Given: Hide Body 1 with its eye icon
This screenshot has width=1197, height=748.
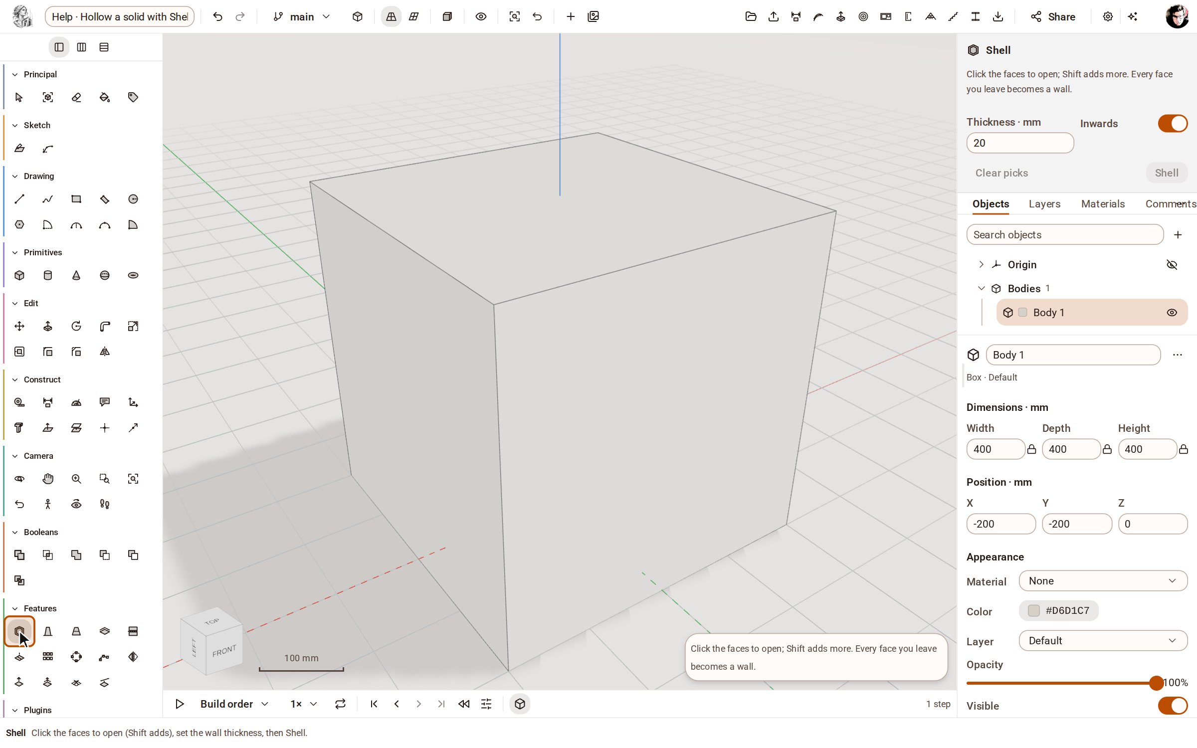Looking at the screenshot, I should (x=1172, y=312).
